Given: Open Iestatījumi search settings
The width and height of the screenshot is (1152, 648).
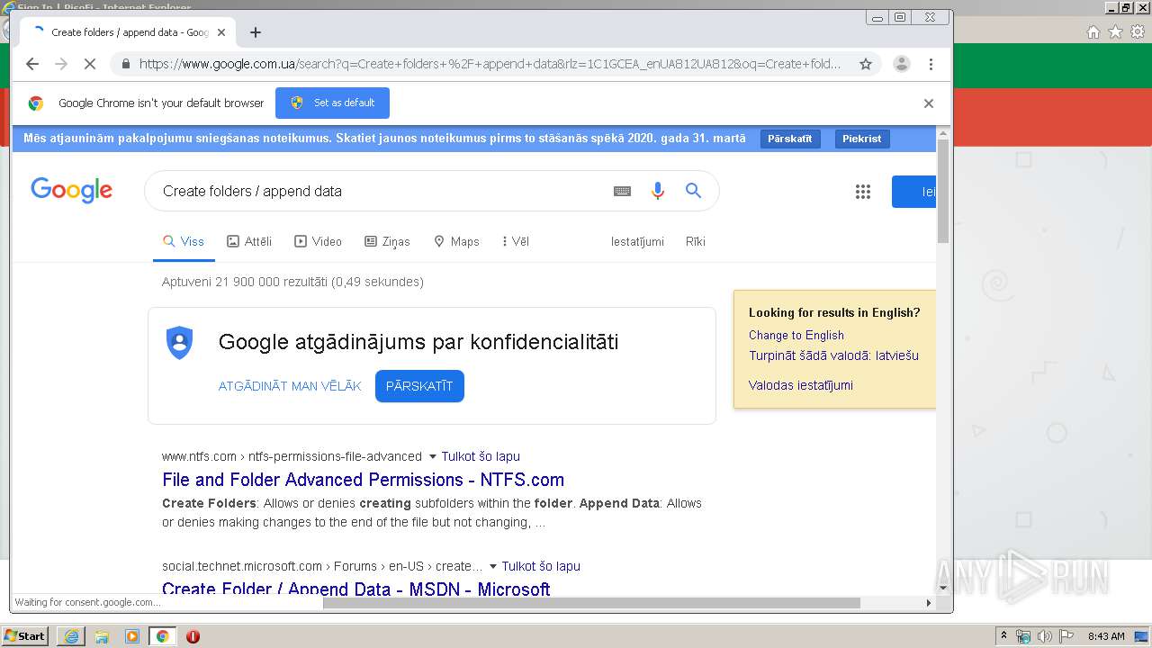Looking at the screenshot, I should tap(637, 241).
